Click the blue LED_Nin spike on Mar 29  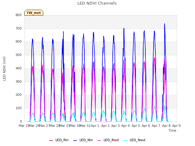(x=63, y=32)
